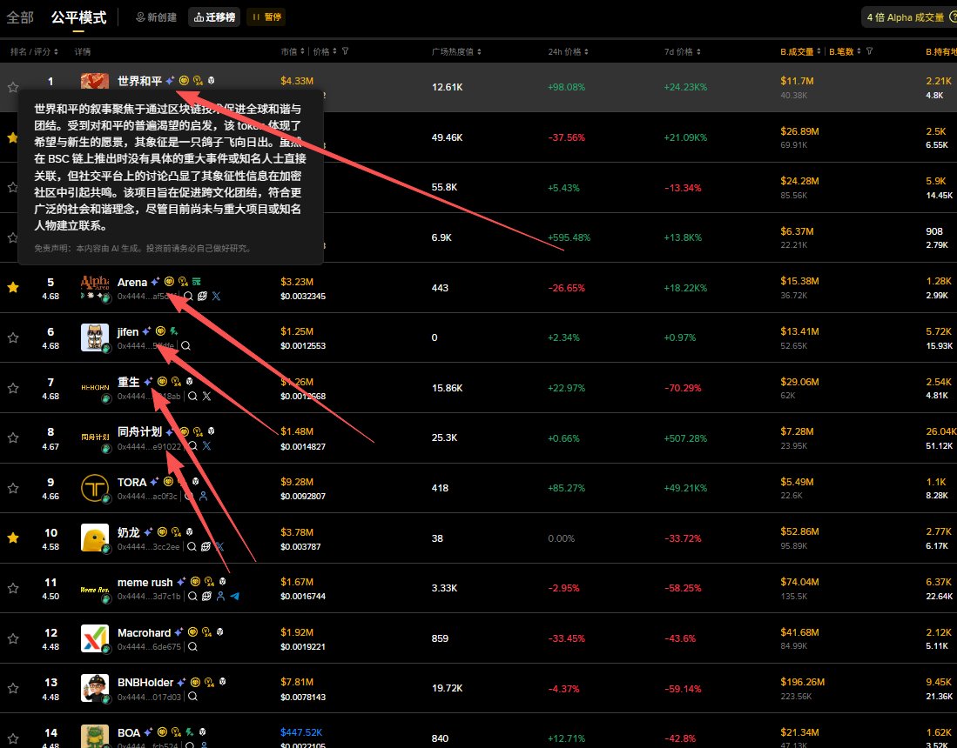This screenshot has width=957, height=748.
Task: Favorite the jifen row star
Action: click(x=13, y=337)
